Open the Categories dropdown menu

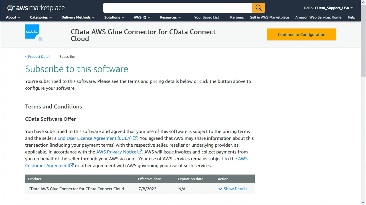click(x=41, y=17)
